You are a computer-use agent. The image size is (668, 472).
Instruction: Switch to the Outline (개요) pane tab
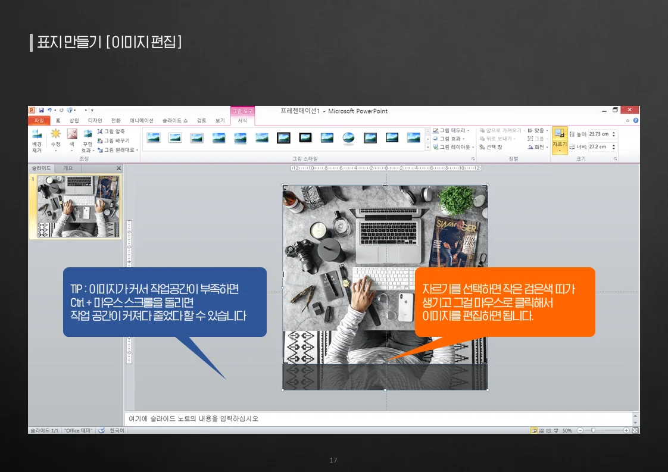click(68, 168)
